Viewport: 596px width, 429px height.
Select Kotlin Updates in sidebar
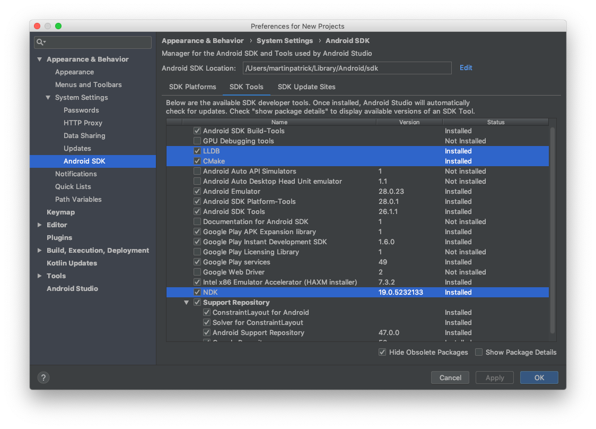(72, 263)
